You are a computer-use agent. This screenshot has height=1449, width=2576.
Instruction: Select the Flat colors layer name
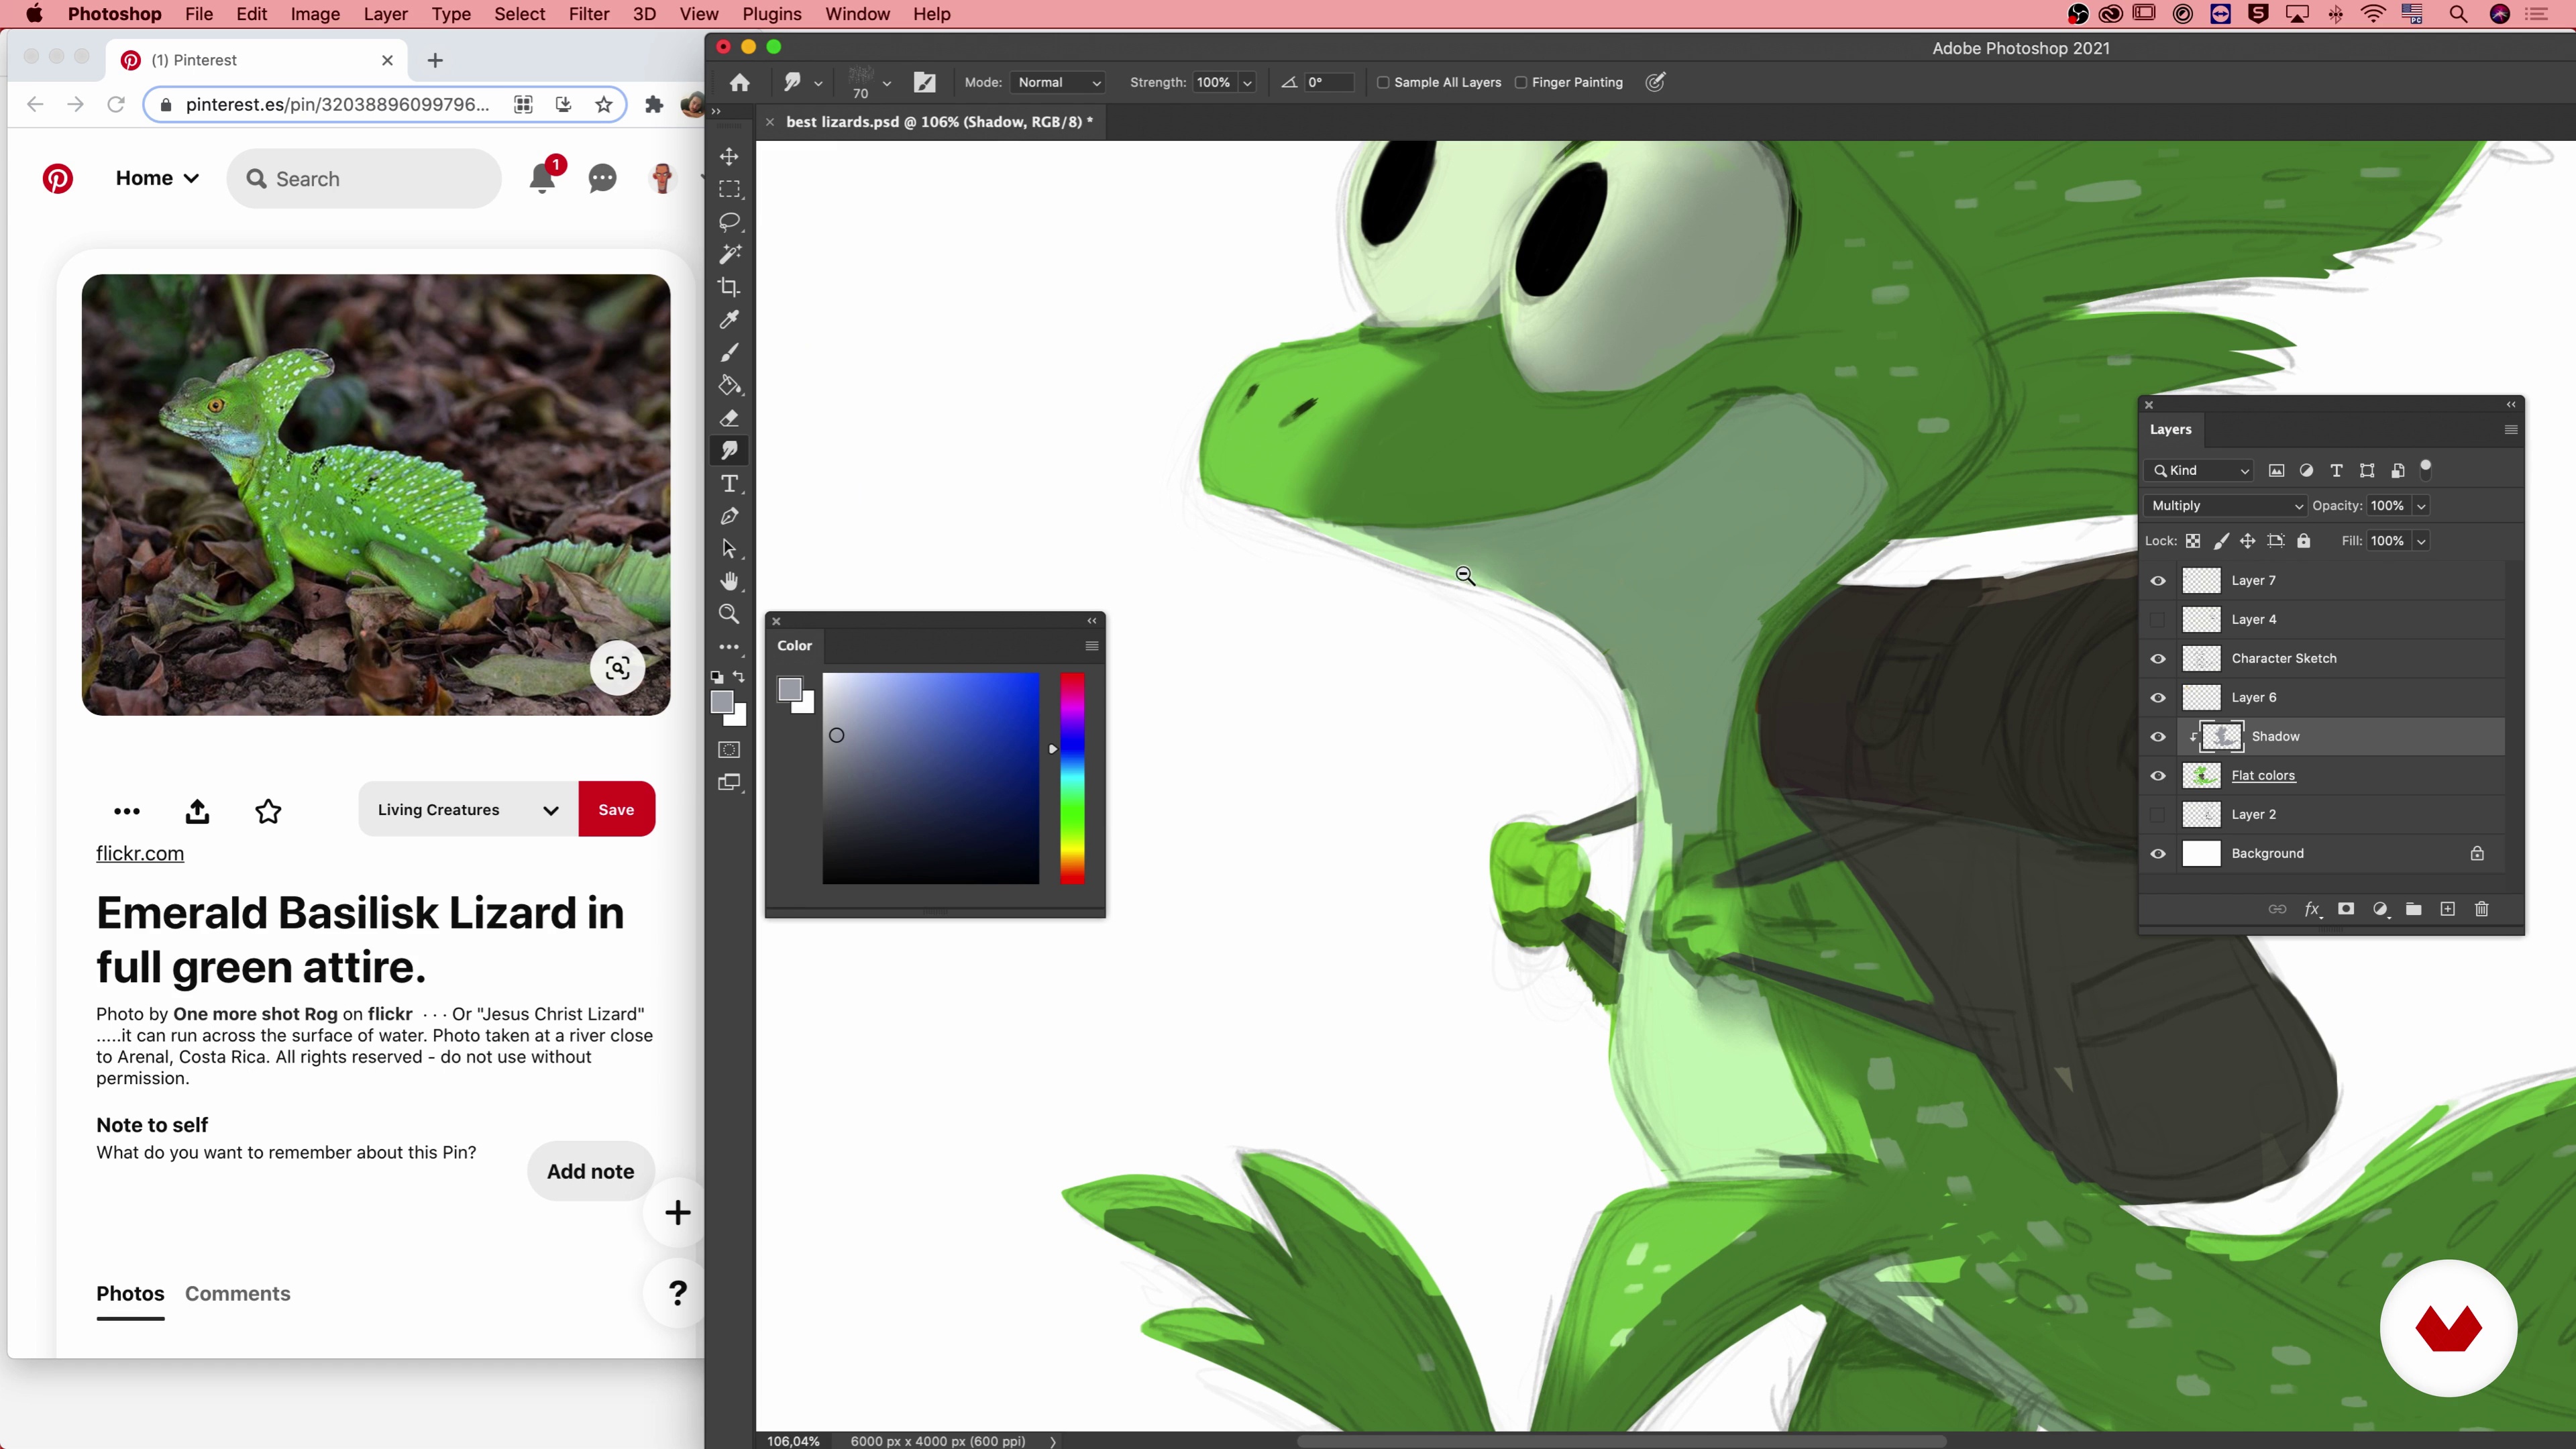pyautogui.click(x=2263, y=776)
